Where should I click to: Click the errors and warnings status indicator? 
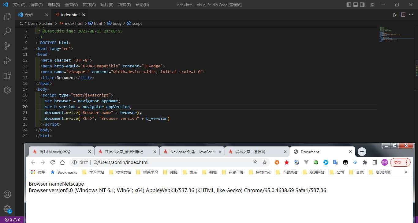tap(12, 220)
